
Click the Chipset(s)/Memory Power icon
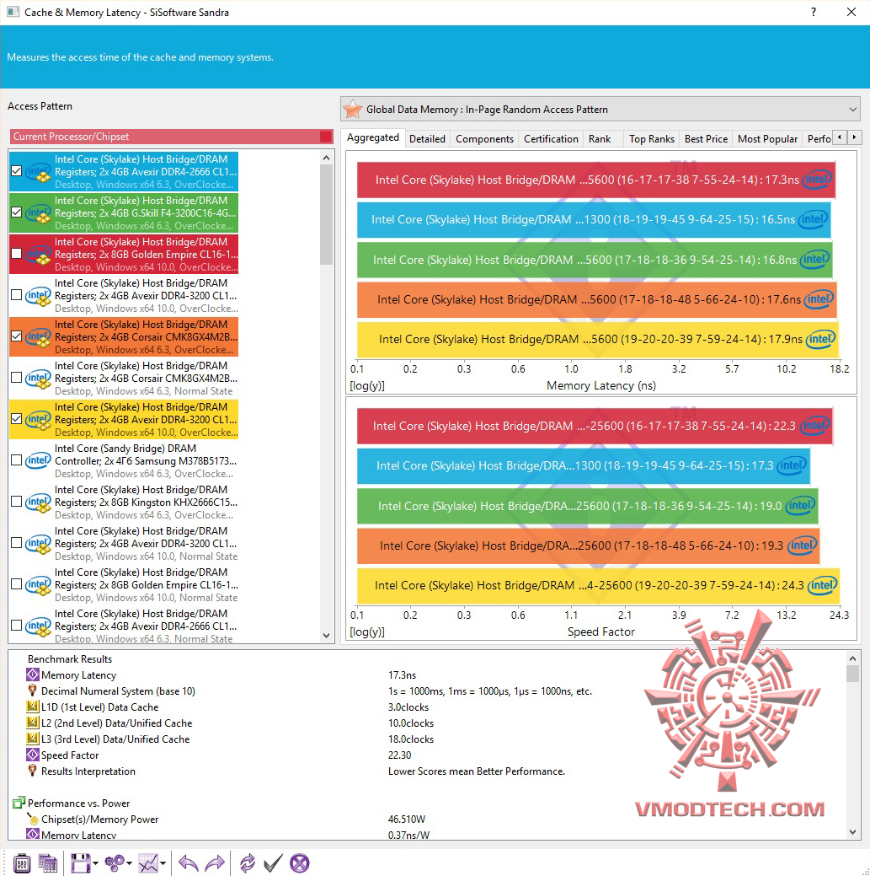coord(32,819)
